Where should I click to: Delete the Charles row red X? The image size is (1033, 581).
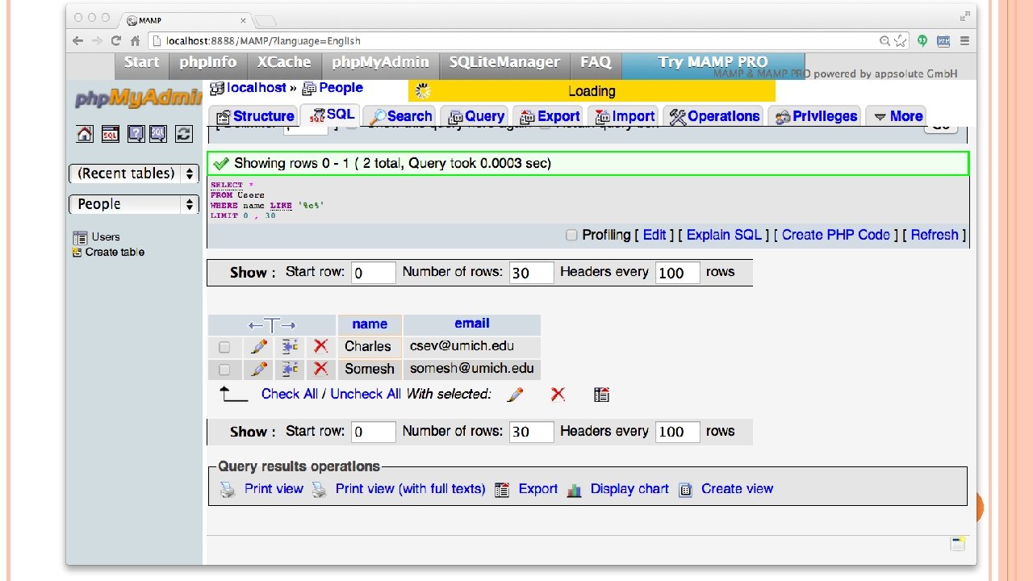320,346
